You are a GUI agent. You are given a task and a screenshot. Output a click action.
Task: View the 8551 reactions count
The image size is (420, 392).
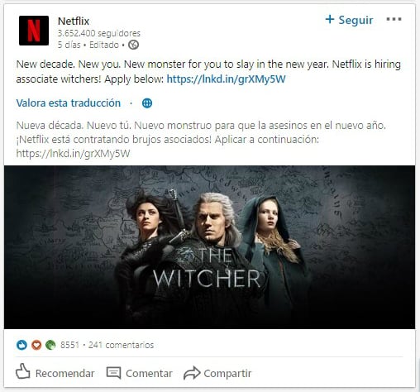point(69,345)
